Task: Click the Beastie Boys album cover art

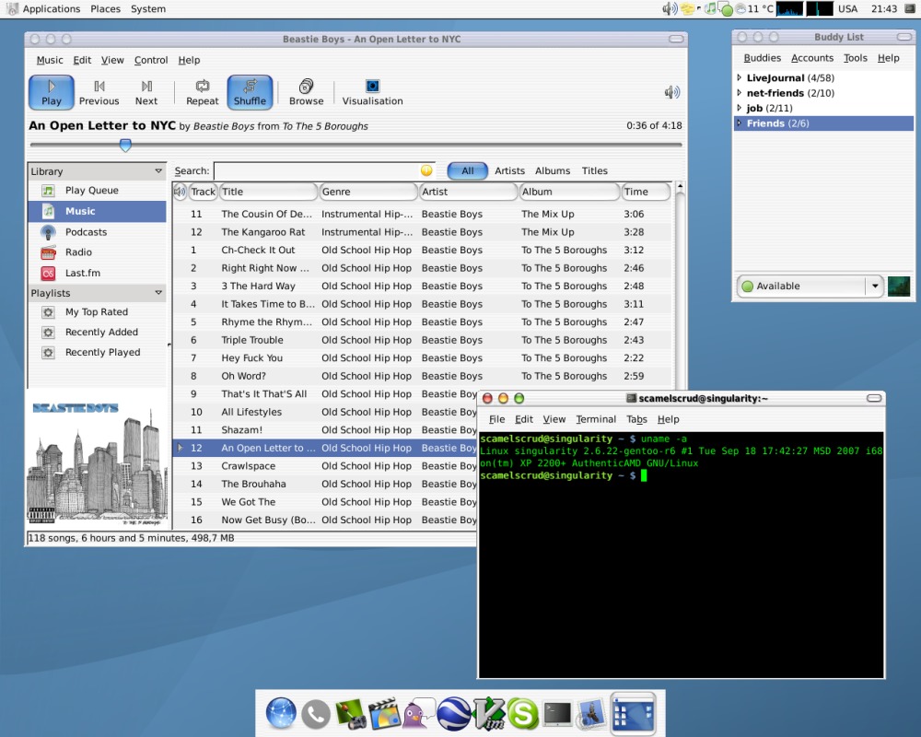Action: pyautogui.click(x=98, y=457)
